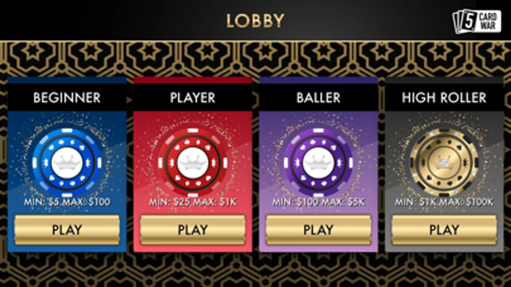Join the High Roller table via Play

(x=444, y=230)
